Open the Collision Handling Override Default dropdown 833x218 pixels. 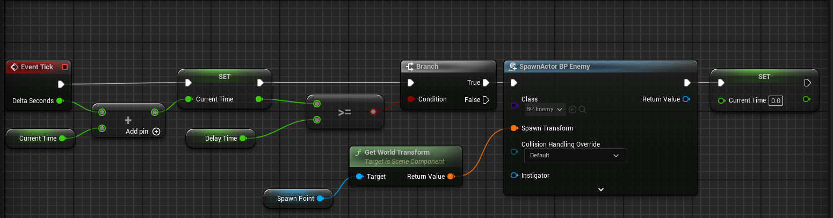point(575,156)
